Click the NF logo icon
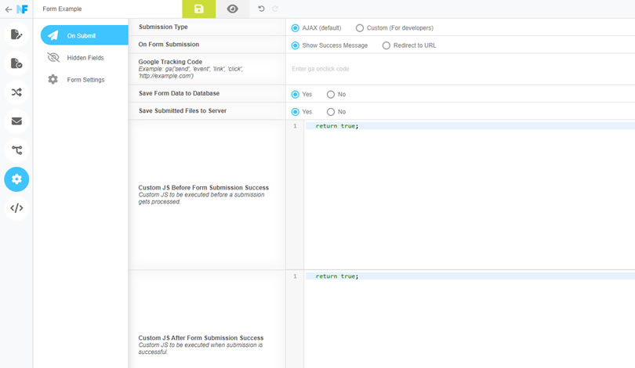The image size is (635, 368). tap(22, 9)
